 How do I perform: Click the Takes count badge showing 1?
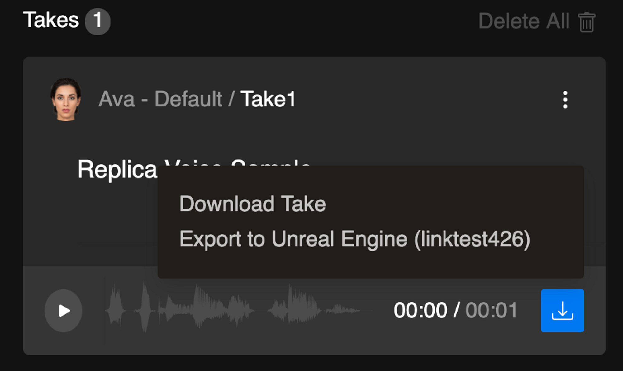97,21
